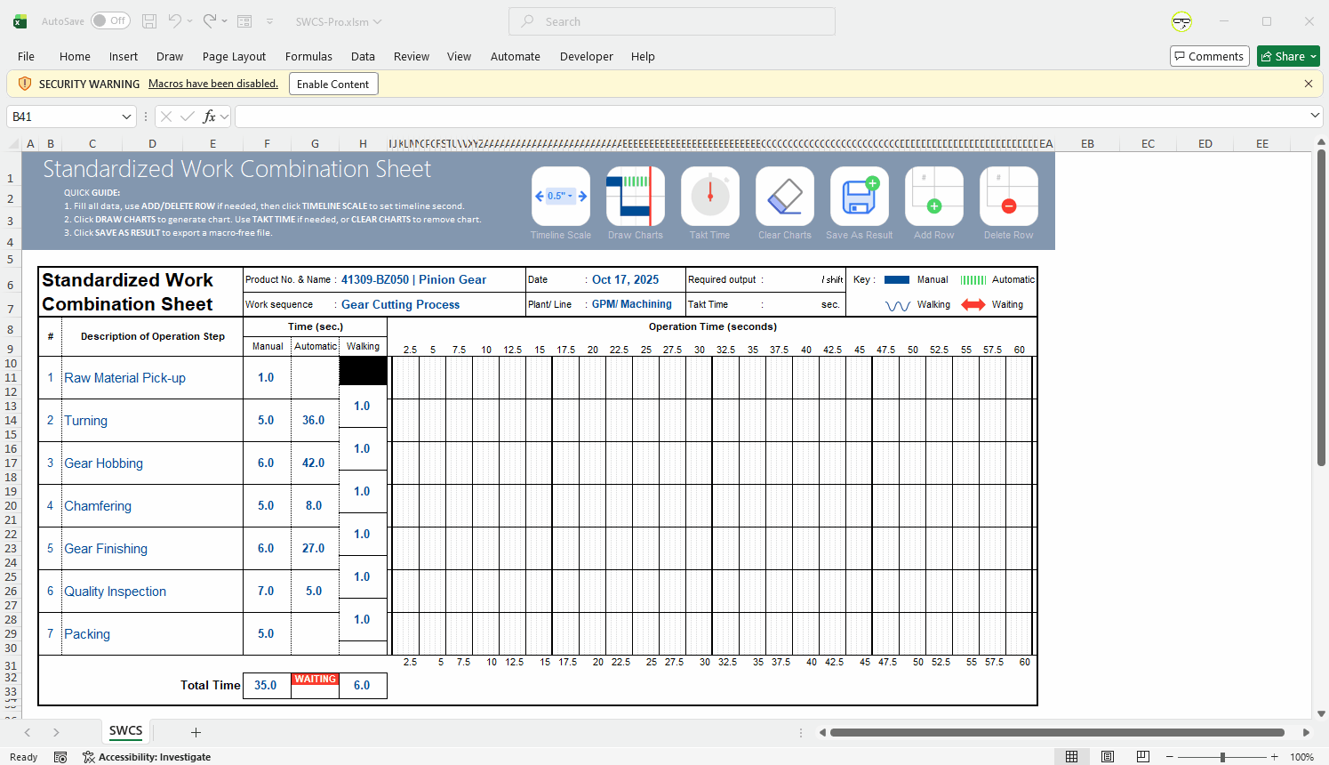This screenshot has width=1329, height=765.
Task: Click the zoom slider handle
Action: click(x=1223, y=757)
